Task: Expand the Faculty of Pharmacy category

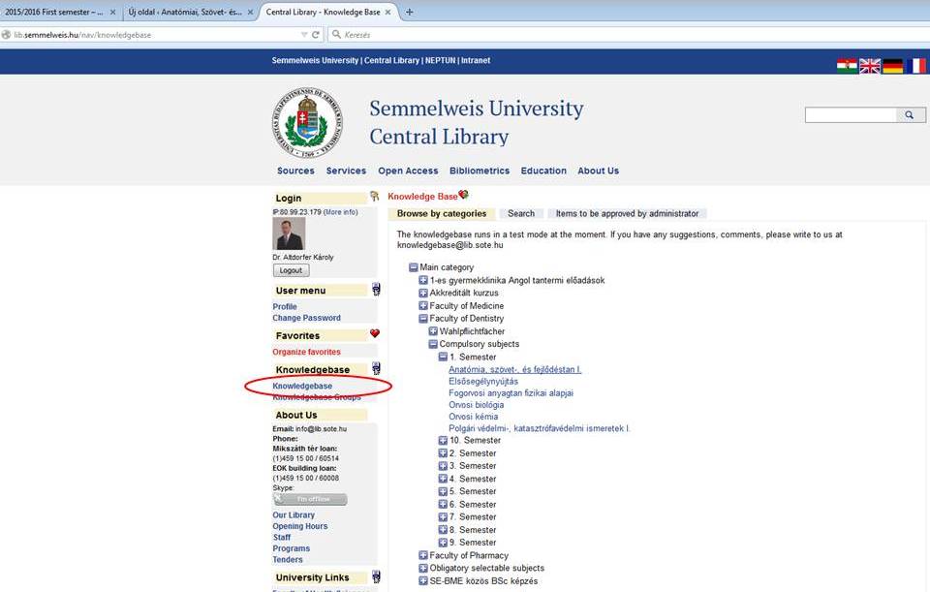Action: click(423, 555)
